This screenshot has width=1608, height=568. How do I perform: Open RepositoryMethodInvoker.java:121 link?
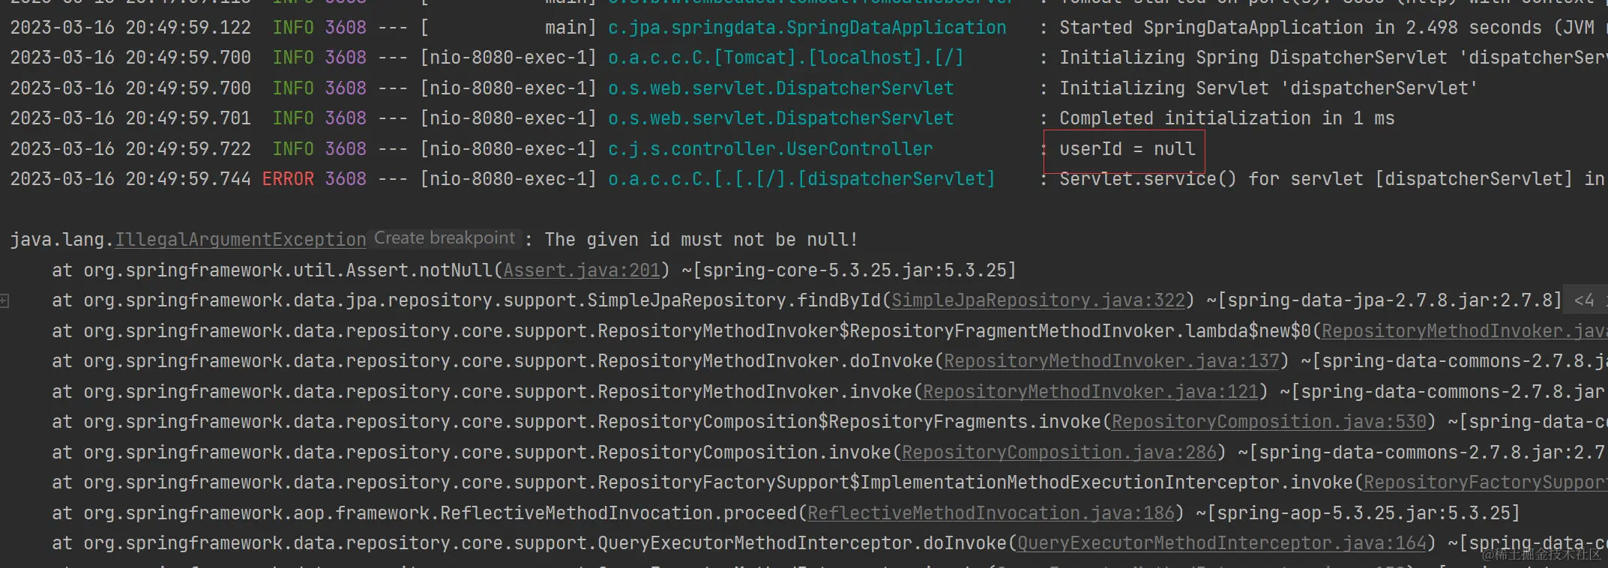(1091, 392)
